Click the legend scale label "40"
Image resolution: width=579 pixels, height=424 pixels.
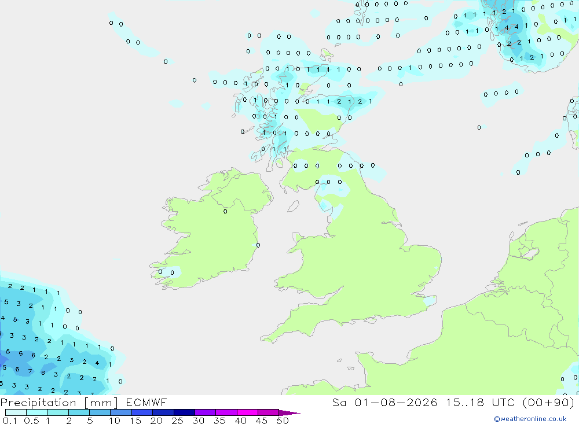pyautogui.click(x=240, y=421)
